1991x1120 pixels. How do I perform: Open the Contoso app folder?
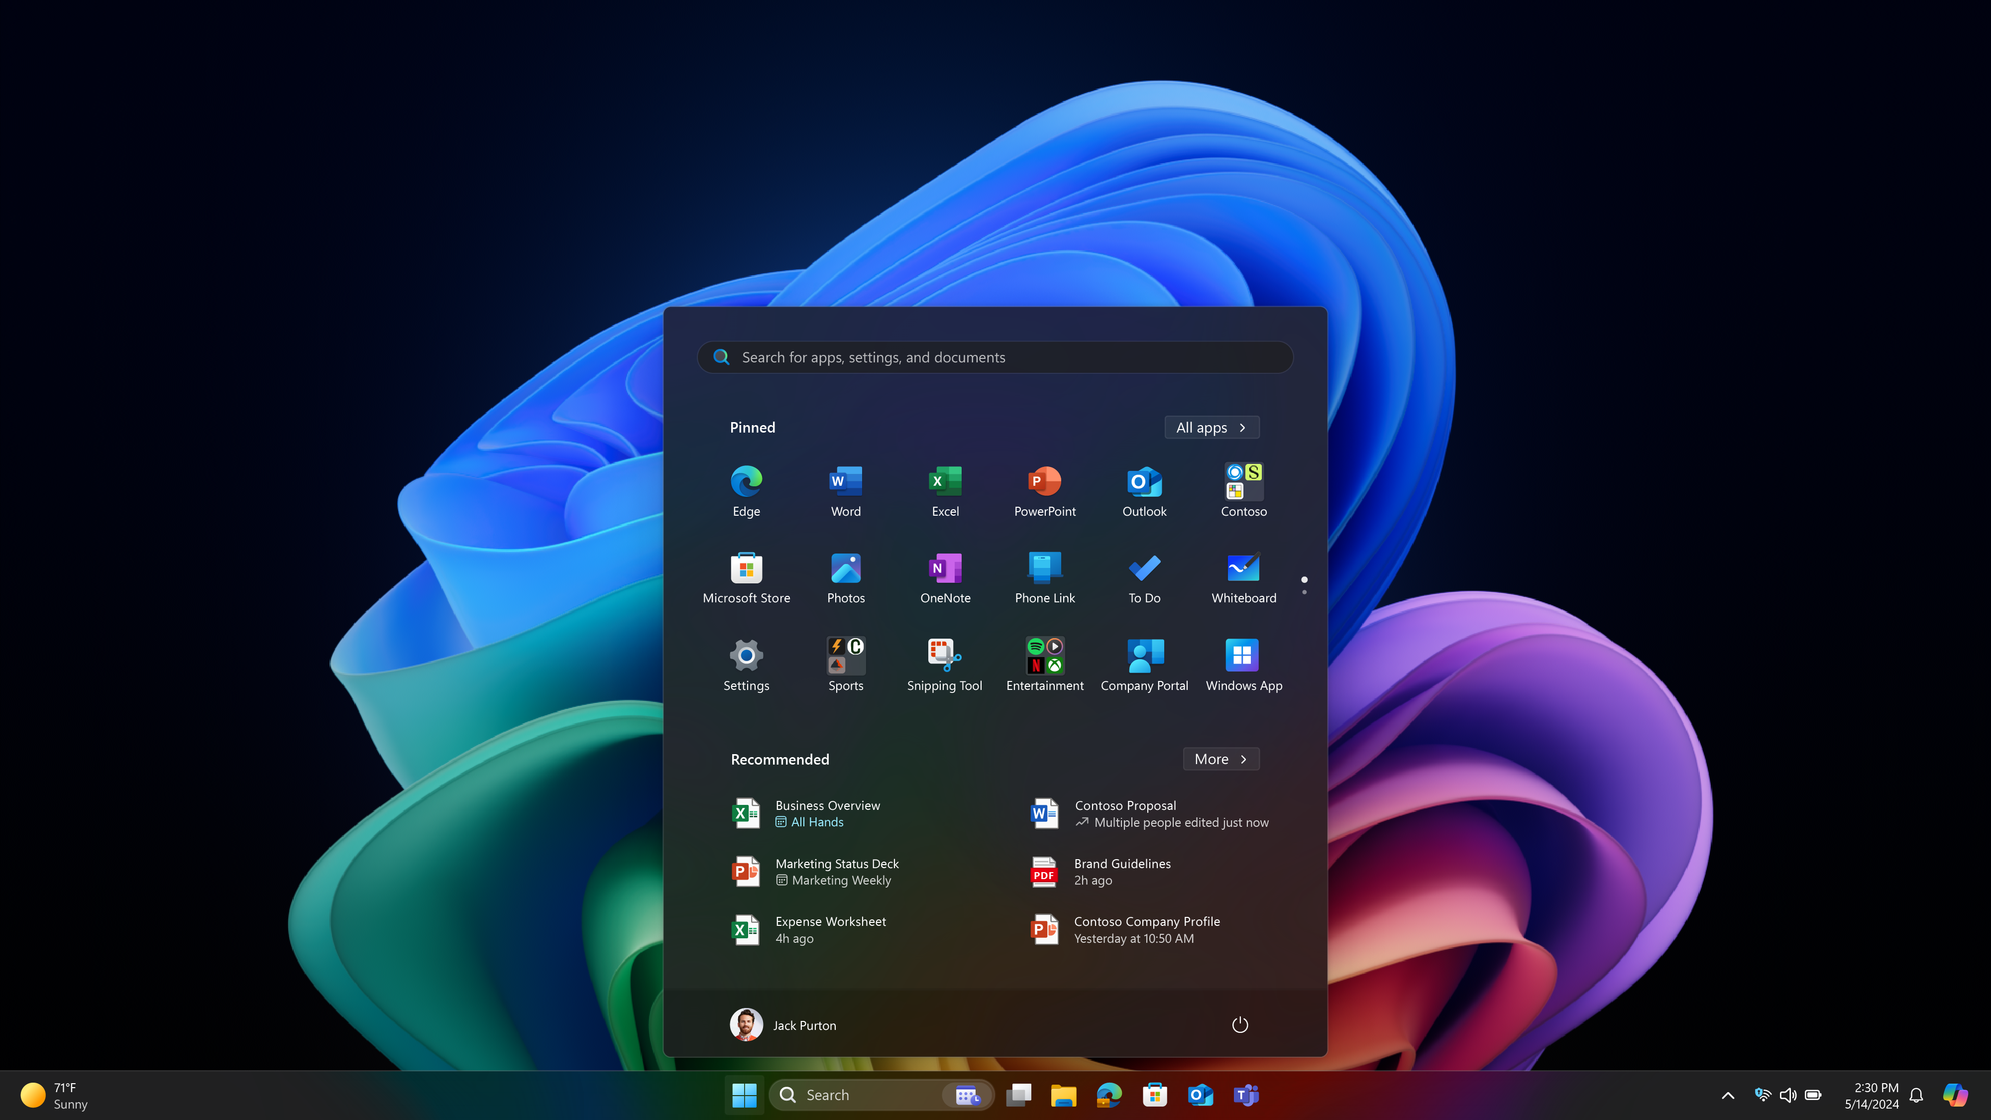(x=1243, y=491)
